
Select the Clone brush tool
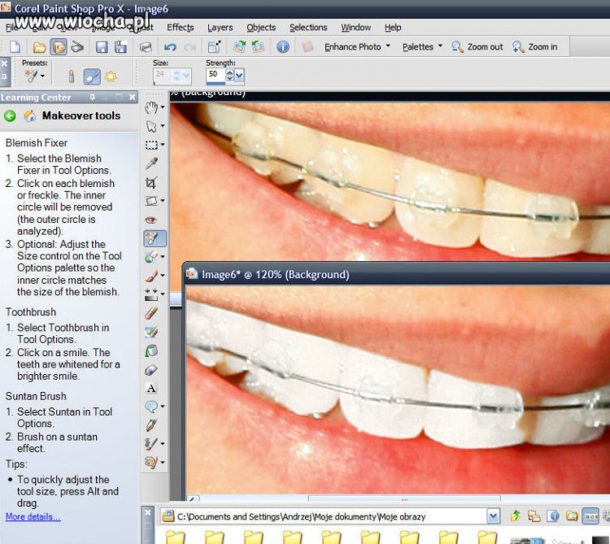click(151, 257)
